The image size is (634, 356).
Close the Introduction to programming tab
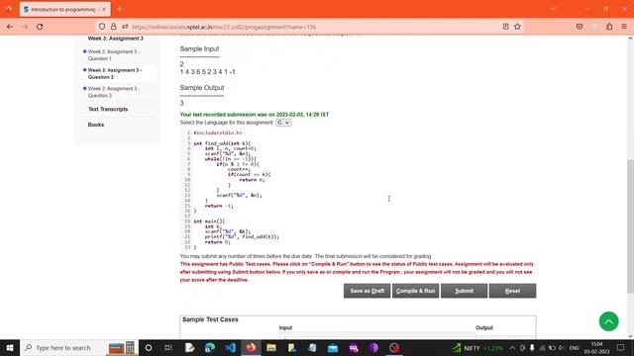[104, 9]
